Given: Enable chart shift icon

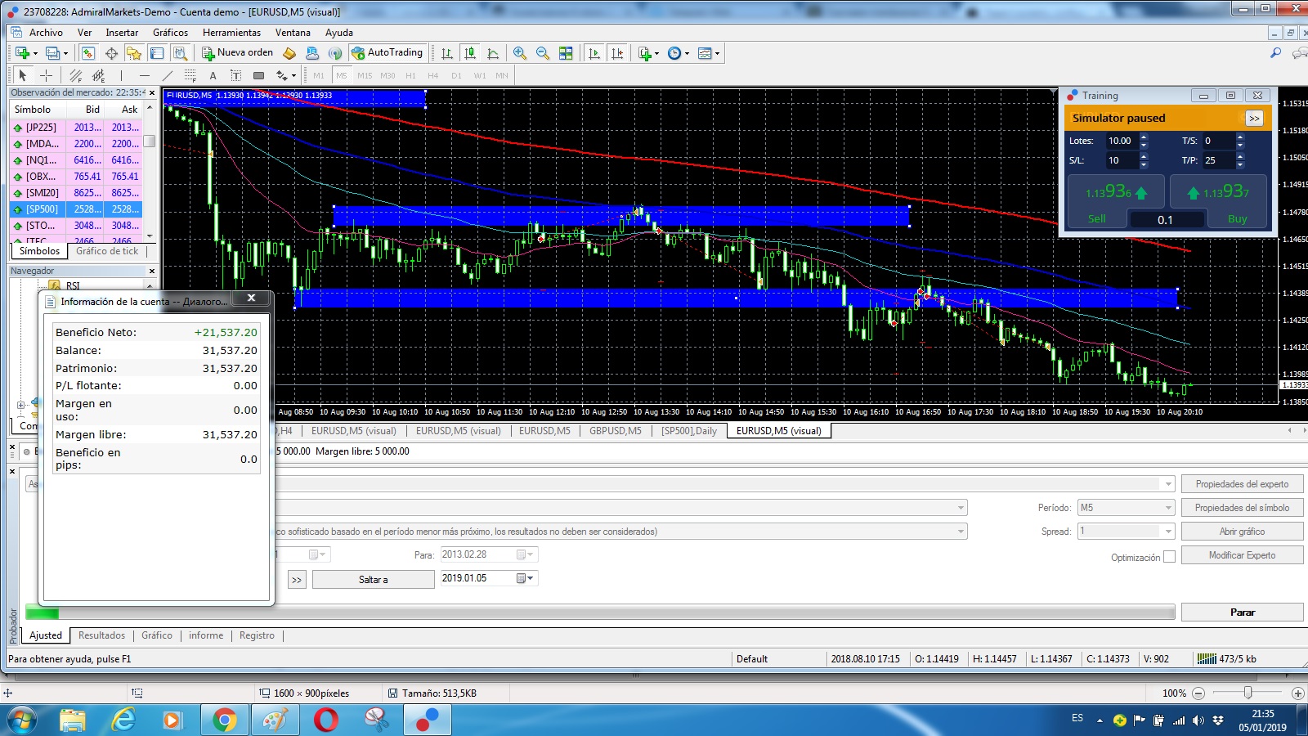Looking at the screenshot, I should pos(617,53).
